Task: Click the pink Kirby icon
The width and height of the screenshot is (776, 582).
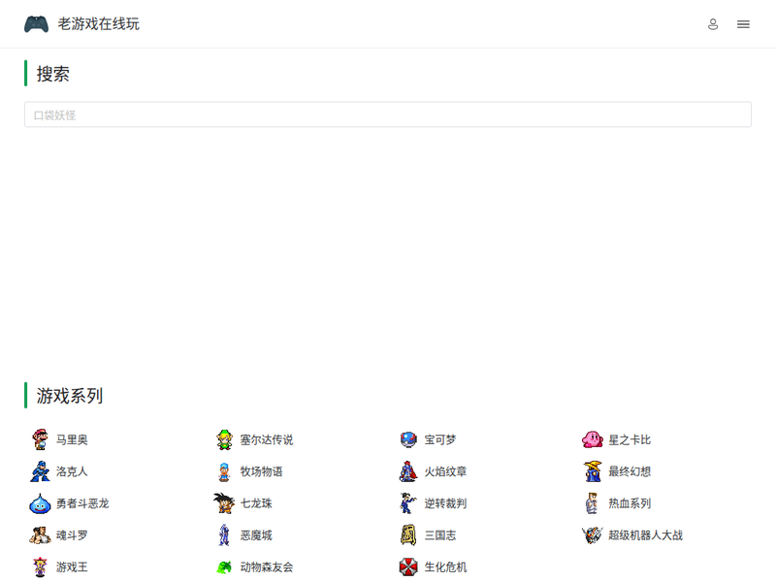Action: click(x=593, y=439)
